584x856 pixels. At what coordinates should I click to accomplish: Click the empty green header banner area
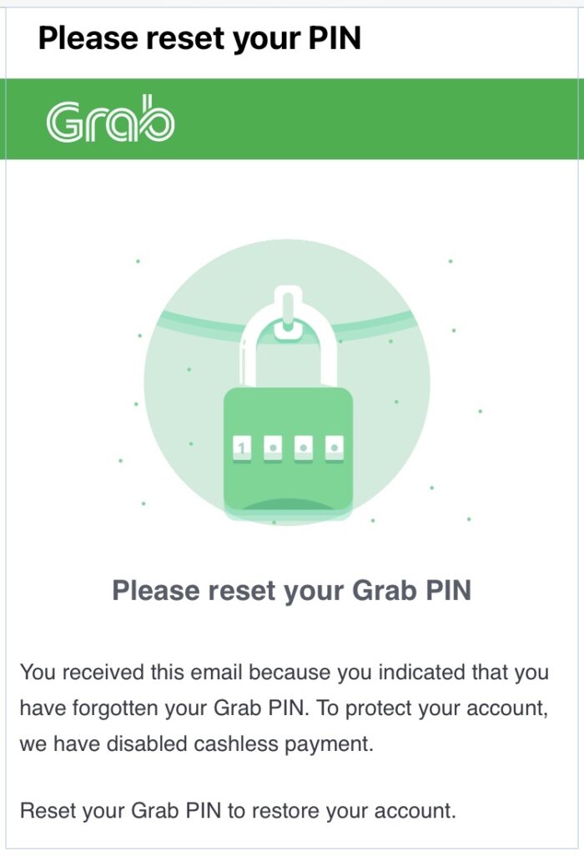pyautogui.click(x=375, y=118)
